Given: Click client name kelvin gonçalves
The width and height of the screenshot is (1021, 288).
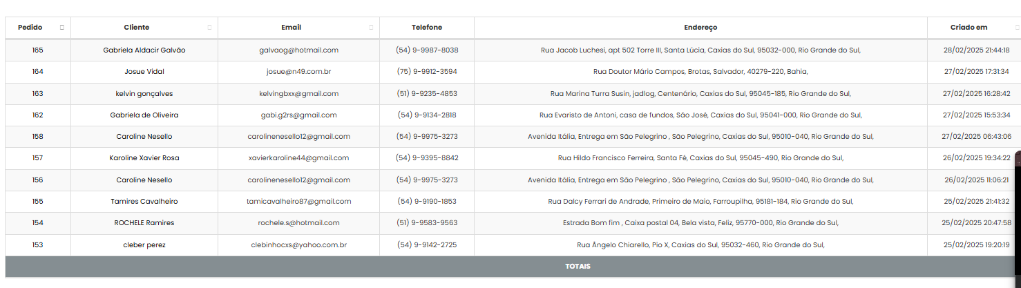Looking at the screenshot, I should click(x=144, y=94).
